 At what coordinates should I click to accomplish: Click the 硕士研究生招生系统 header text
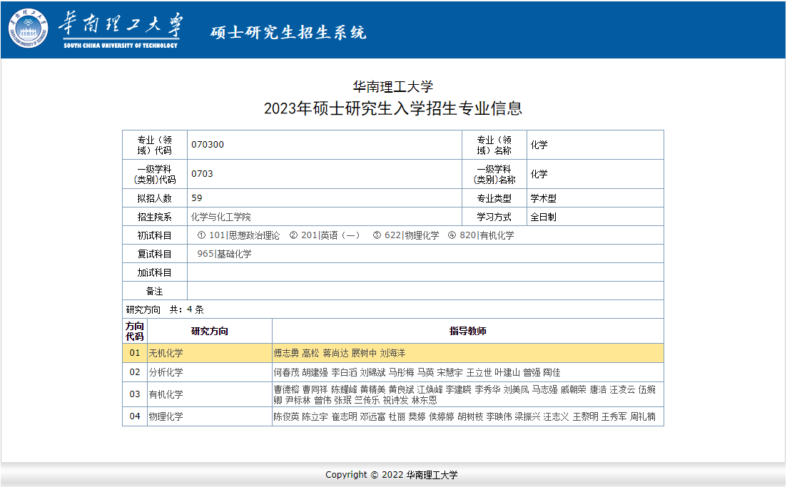288,32
